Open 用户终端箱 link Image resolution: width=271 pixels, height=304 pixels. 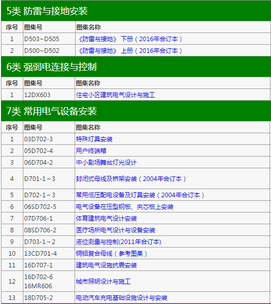tap(91, 150)
